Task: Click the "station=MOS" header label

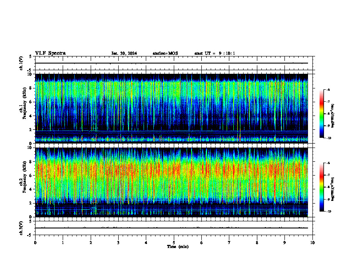Action: point(165,53)
